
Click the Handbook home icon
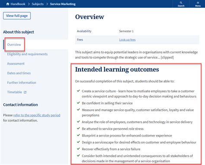[x=8, y=4]
